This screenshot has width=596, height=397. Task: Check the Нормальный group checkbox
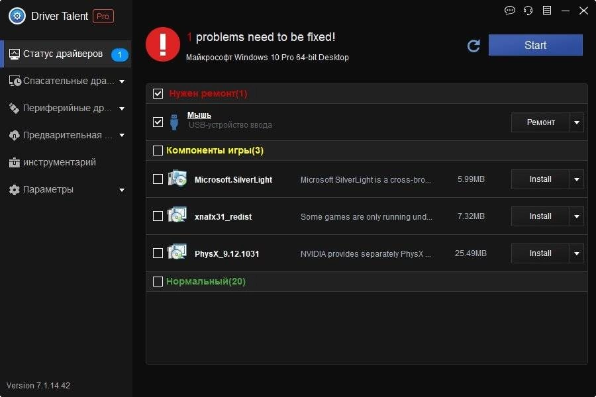point(158,281)
